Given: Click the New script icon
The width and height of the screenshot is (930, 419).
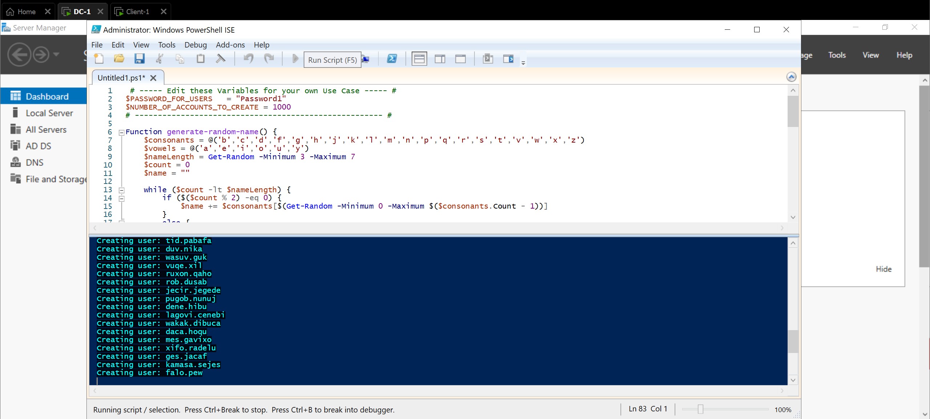Looking at the screenshot, I should click(x=99, y=59).
